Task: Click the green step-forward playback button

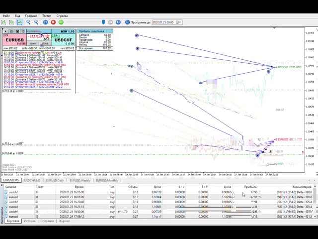Action: click(x=61, y=22)
